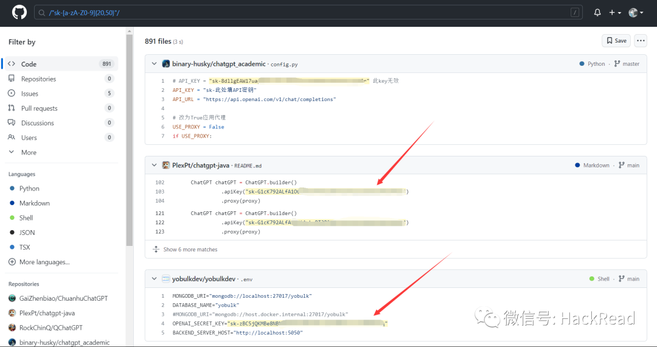This screenshot has width=657, height=347.
Task: Select the Issues filter
Action: point(61,93)
